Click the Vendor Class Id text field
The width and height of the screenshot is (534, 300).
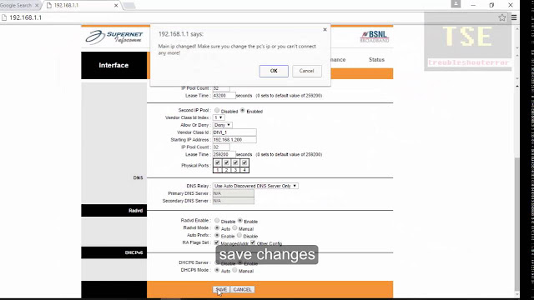[234, 132]
